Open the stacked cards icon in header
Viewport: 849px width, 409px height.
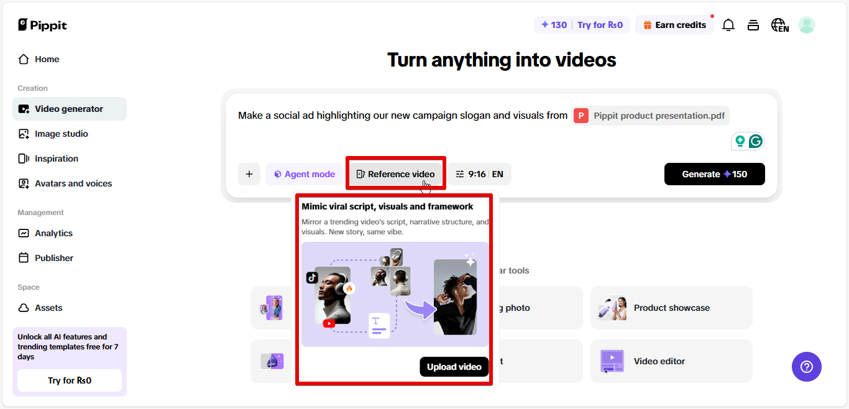coord(753,25)
